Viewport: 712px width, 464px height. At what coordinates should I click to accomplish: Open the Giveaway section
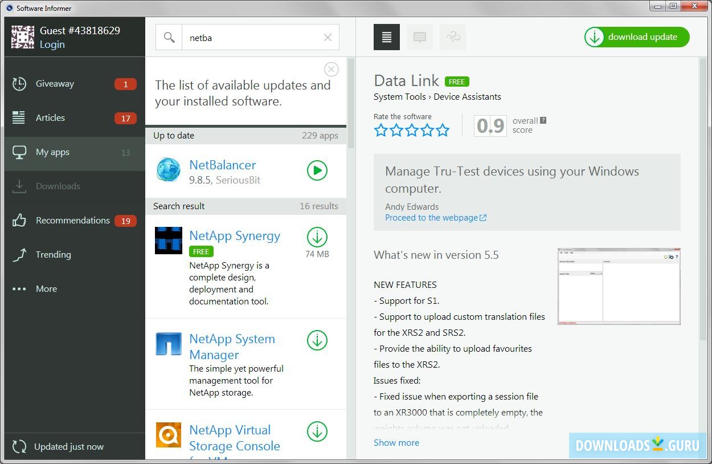click(55, 84)
